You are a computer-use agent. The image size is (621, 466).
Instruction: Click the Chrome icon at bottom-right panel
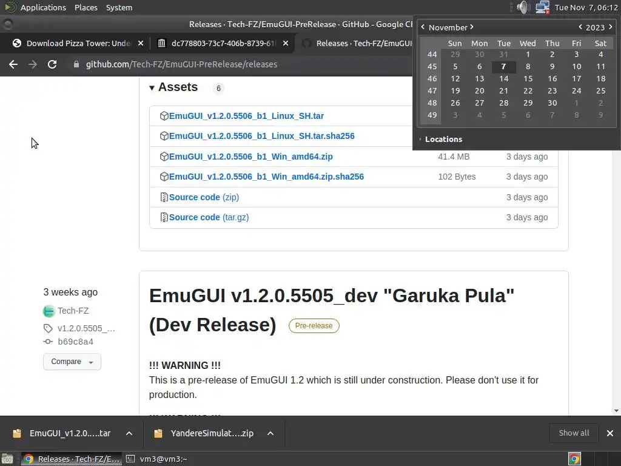pos(574,459)
